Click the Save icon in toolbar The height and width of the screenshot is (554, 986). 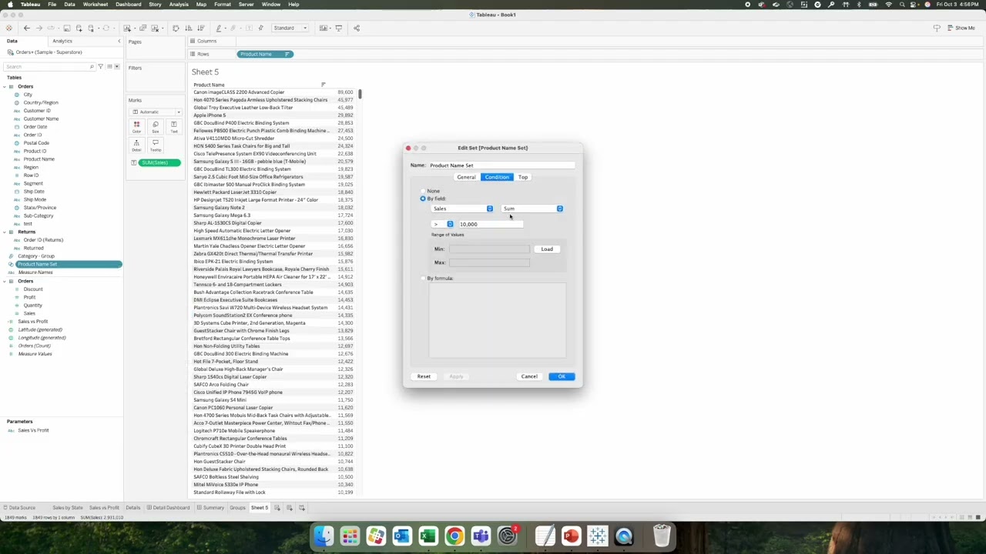tap(66, 28)
